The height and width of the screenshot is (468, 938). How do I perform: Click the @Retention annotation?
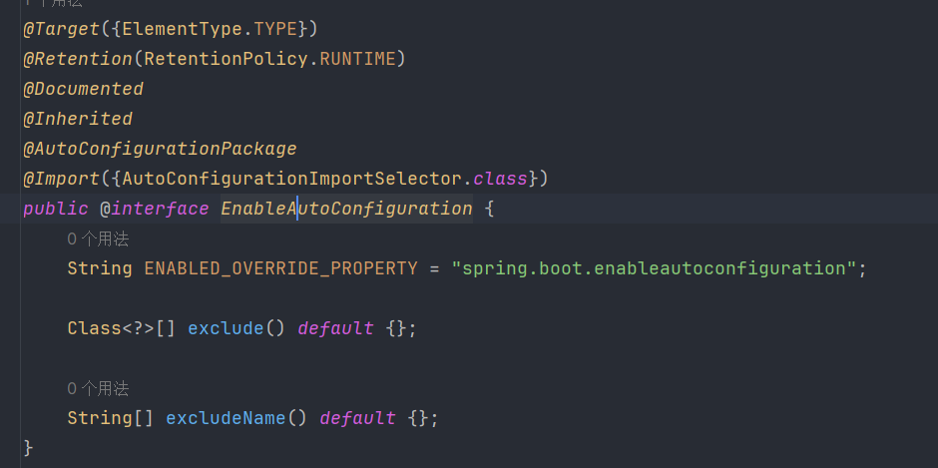[78, 59]
